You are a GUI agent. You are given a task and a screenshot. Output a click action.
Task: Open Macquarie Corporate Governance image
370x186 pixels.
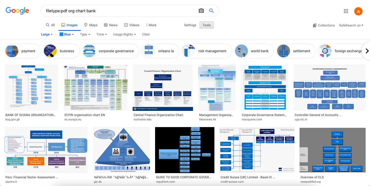(x=264, y=88)
